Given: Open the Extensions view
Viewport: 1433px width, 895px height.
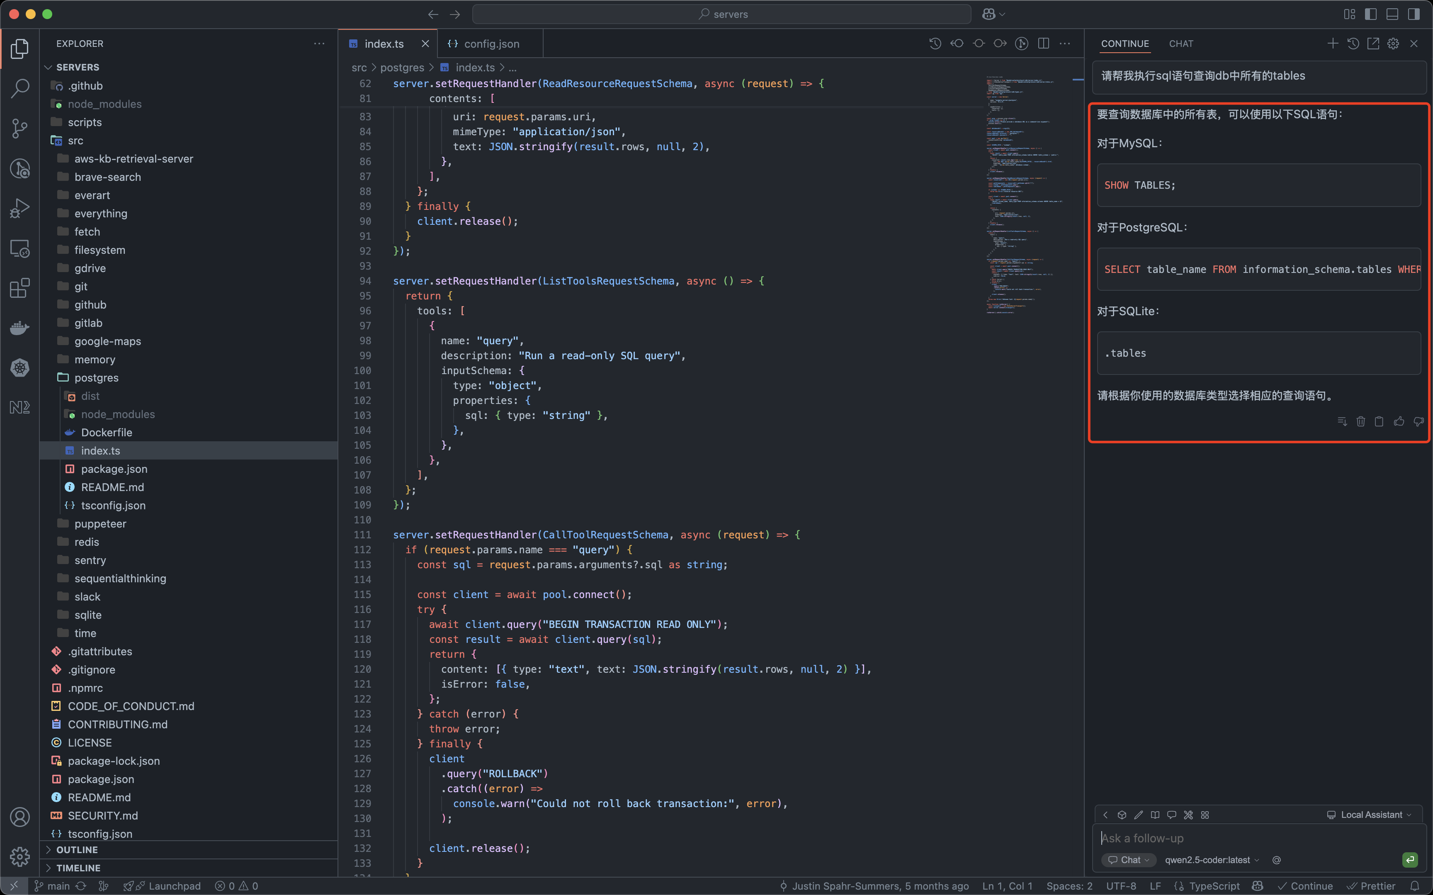Looking at the screenshot, I should pos(19,288).
